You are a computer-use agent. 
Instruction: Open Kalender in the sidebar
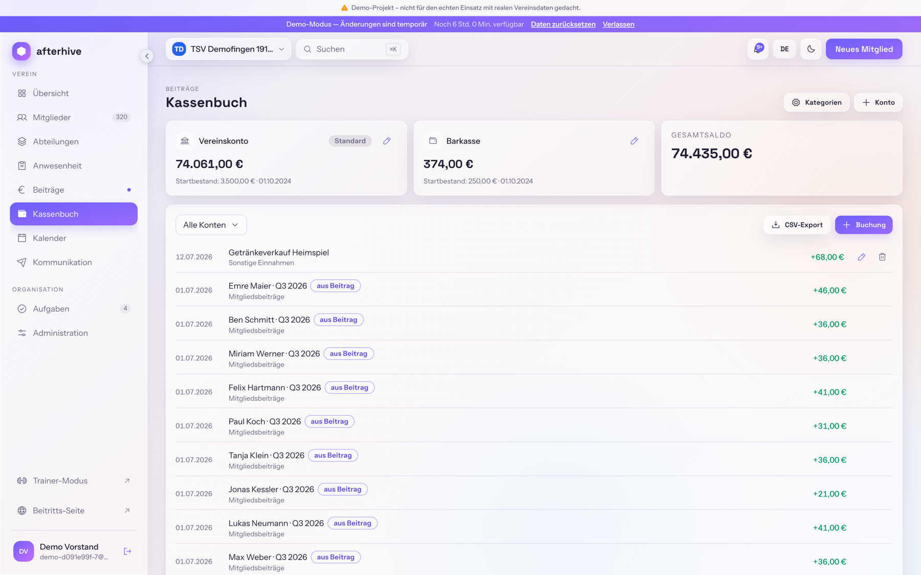pos(74,238)
